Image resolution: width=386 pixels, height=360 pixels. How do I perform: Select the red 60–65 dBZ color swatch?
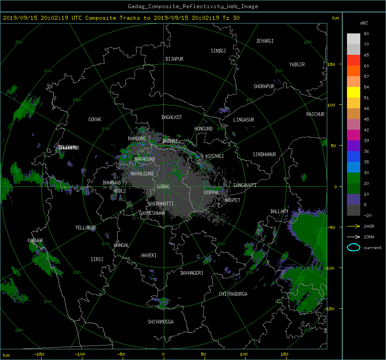(x=353, y=60)
